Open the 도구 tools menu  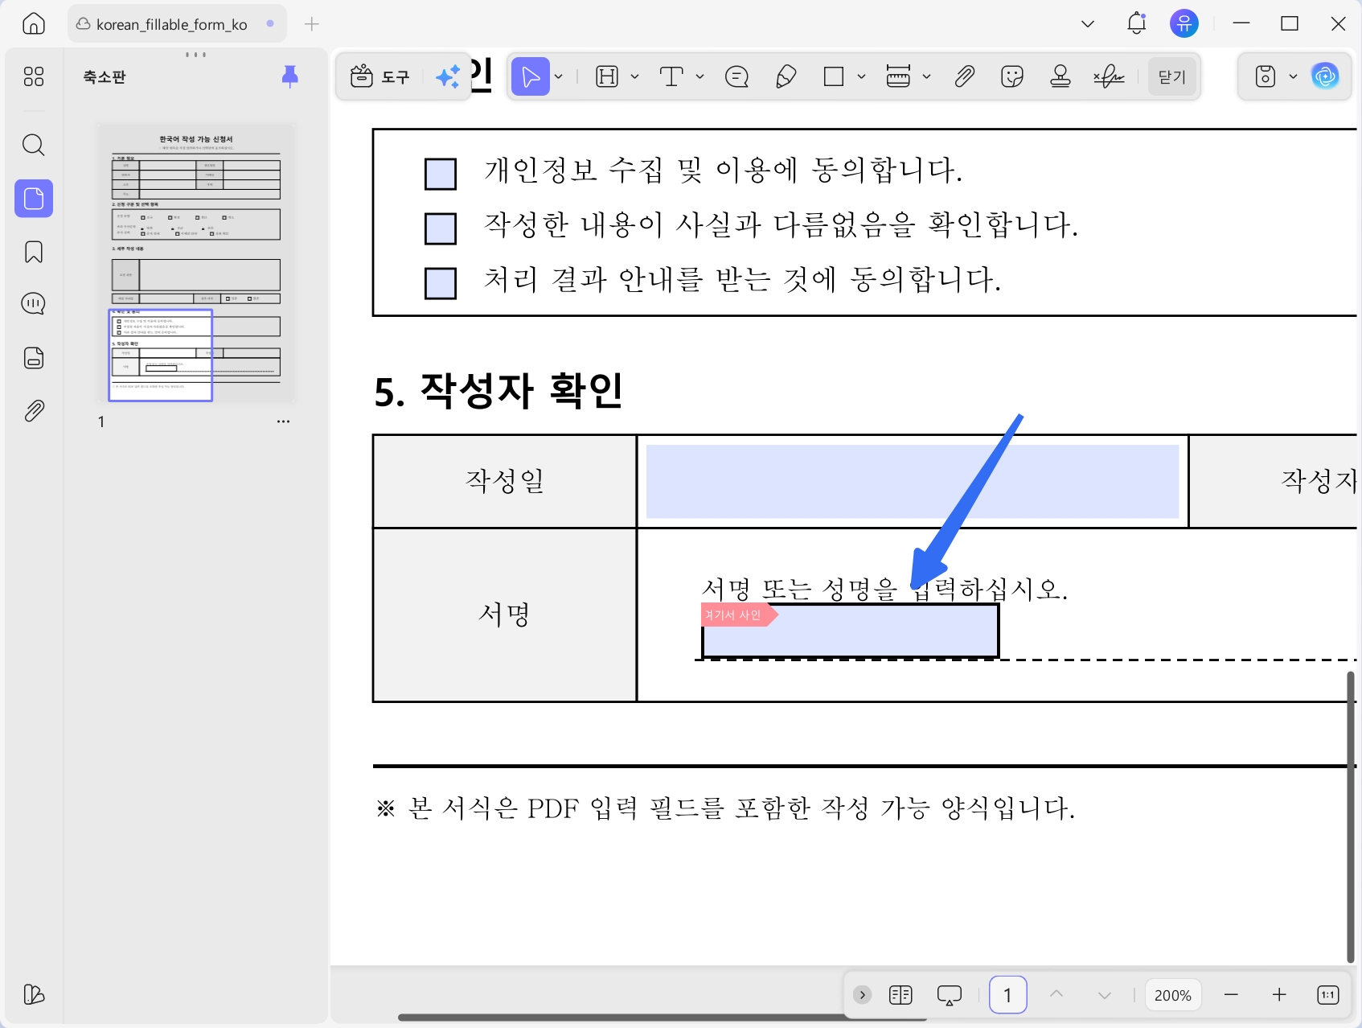pyautogui.click(x=380, y=77)
